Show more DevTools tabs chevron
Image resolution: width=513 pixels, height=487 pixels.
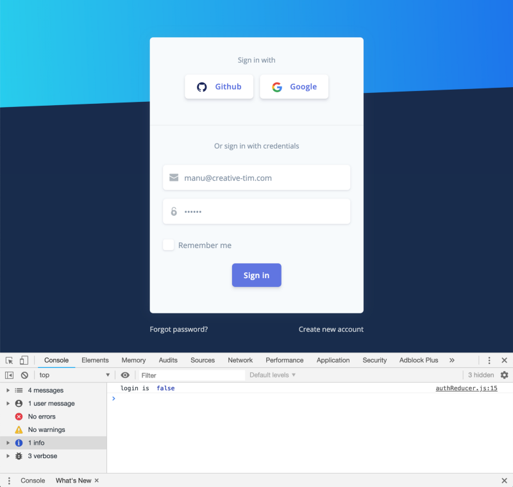(452, 360)
